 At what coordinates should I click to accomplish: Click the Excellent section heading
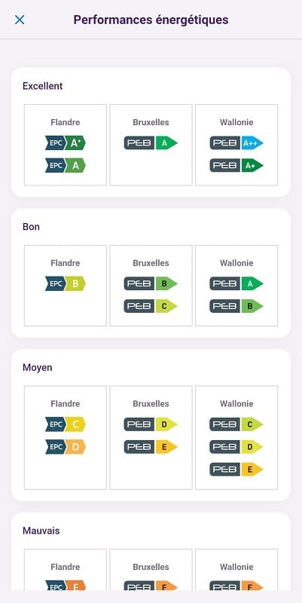[43, 86]
